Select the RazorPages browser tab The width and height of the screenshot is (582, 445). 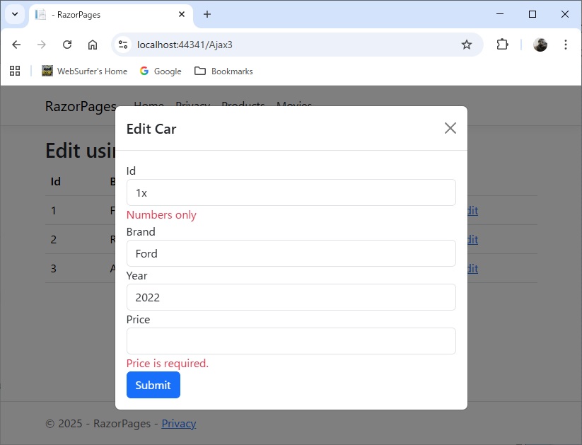point(110,14)
